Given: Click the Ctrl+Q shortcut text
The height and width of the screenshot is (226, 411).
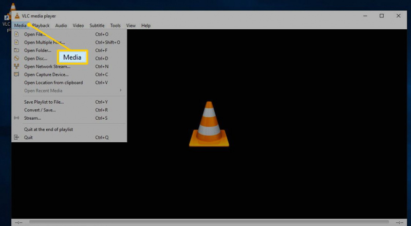Looking at the screenshot, I should point(102,137).
